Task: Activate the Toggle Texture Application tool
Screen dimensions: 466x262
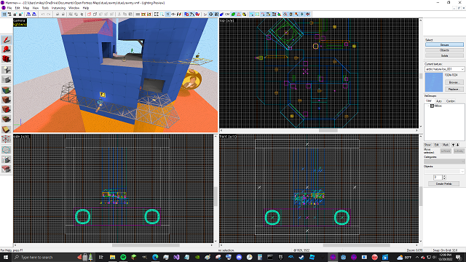Action: (x=7, y=90)
